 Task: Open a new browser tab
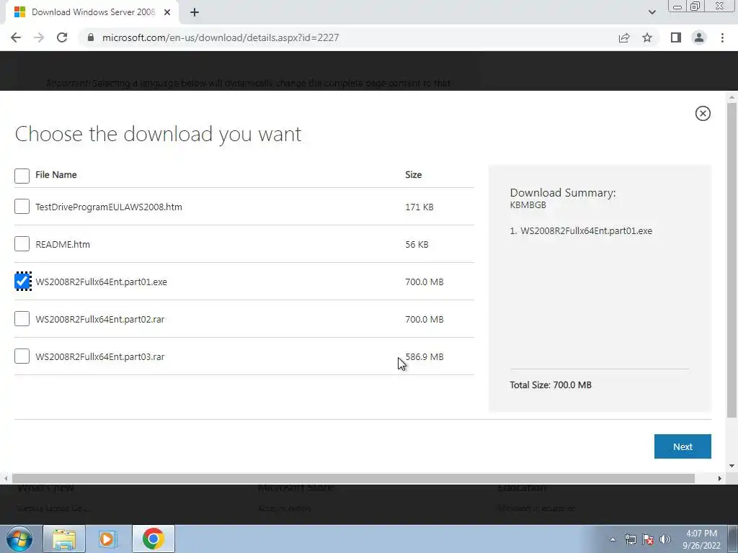pyautogui.click(x=195, y=12)
